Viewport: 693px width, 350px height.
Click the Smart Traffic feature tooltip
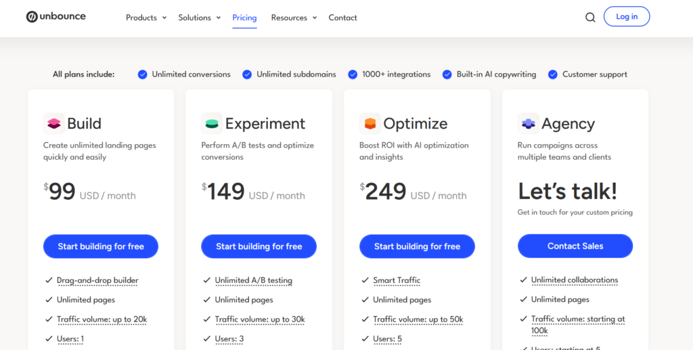[x=397, y=280]
